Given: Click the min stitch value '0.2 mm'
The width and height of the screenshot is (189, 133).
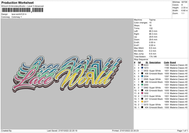Looking at the screenshot, I should pyautogui.click(x=152, y=51).
